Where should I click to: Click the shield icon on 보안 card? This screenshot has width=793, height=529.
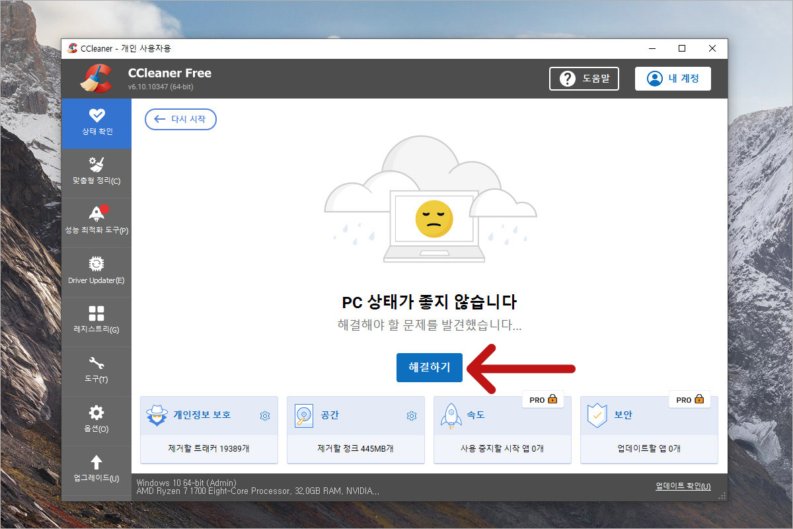coord(597,415)
